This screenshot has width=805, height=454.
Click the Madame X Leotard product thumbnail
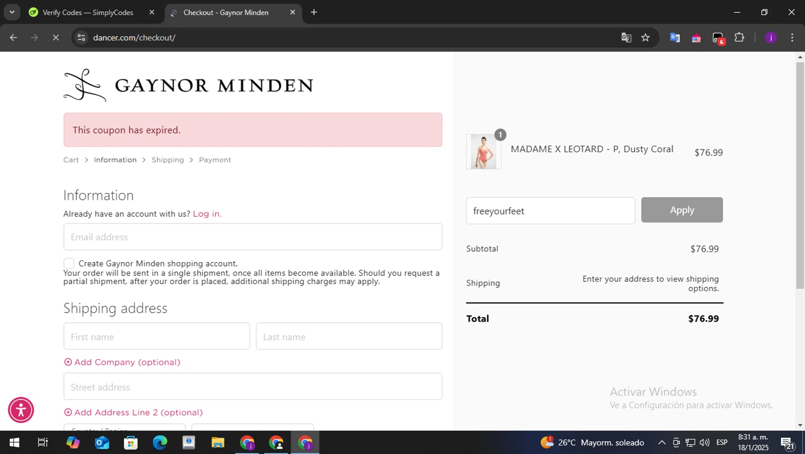[x=484, y=152]
